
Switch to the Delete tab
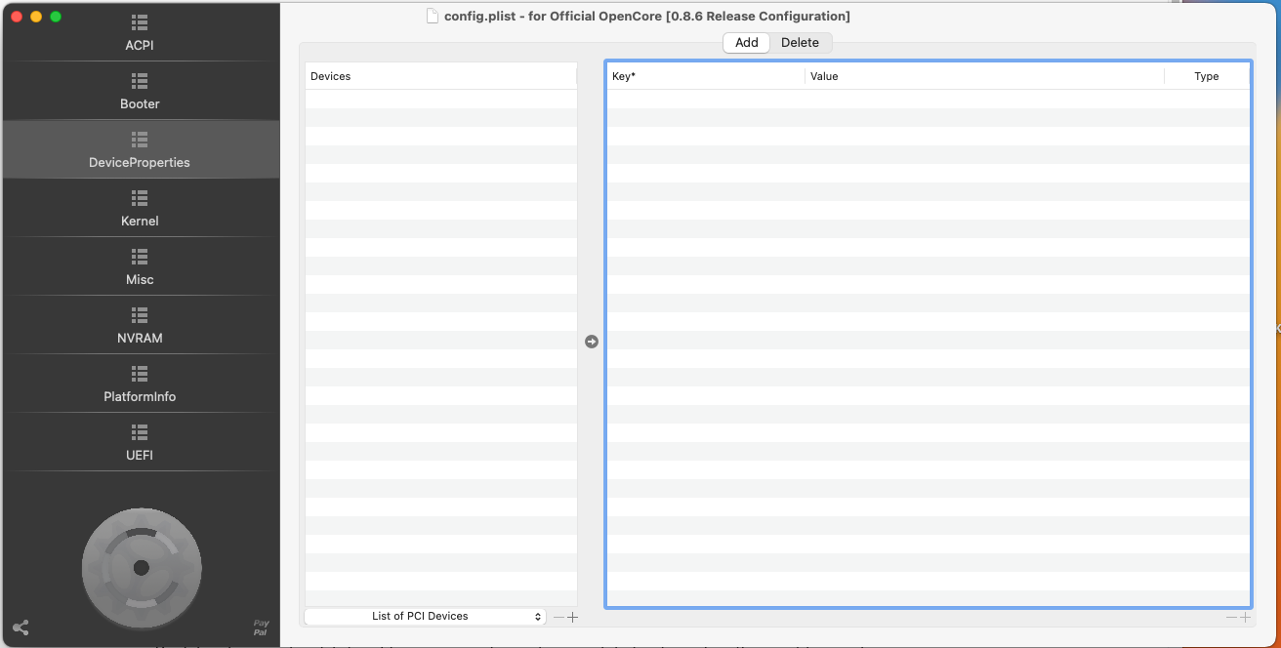tap(800, 43)
